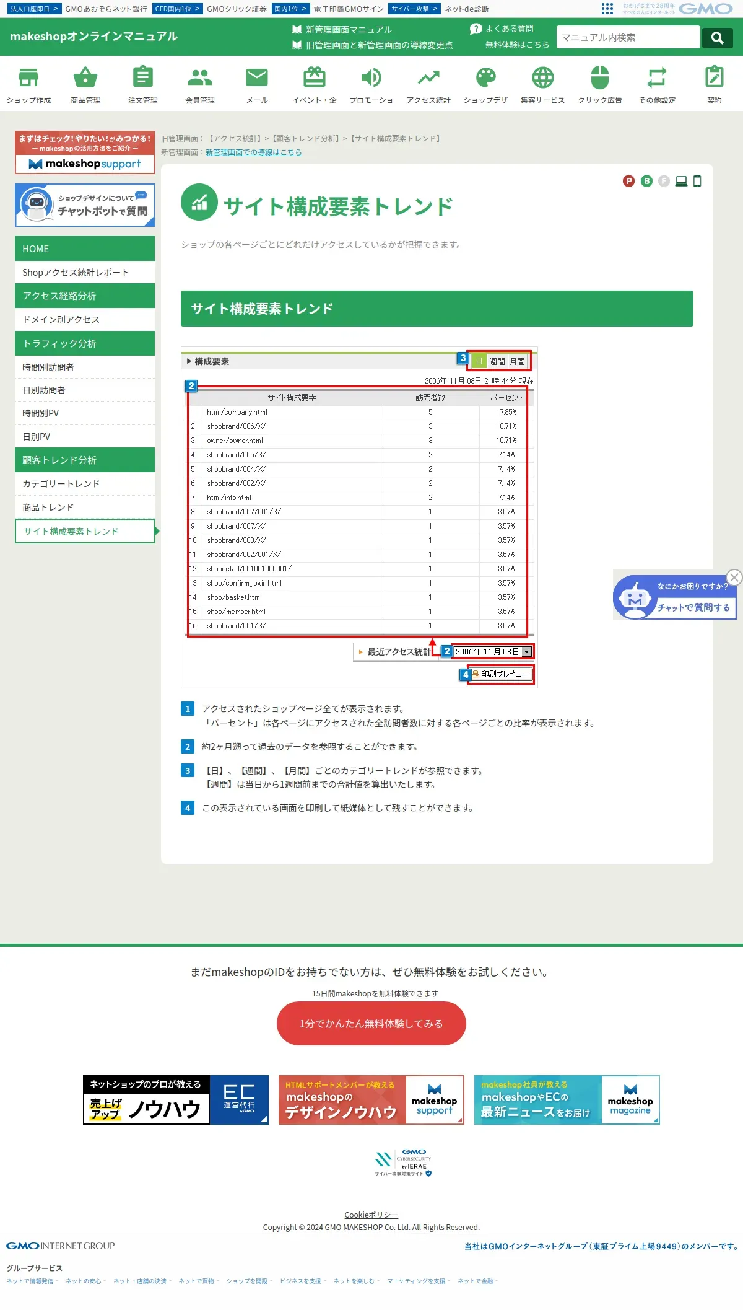Go to HOME in the sidebar
The image size is (743, 1310).
[85, 248]
